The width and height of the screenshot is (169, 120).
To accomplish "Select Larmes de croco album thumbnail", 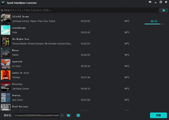I will click(x=6, y=75).
